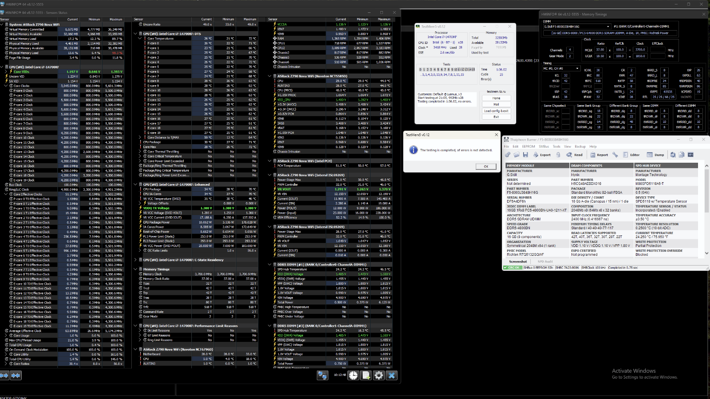Open File menu in Thaiphoon Burner
The width and height of the screenshot is (710, 399).
506,146
